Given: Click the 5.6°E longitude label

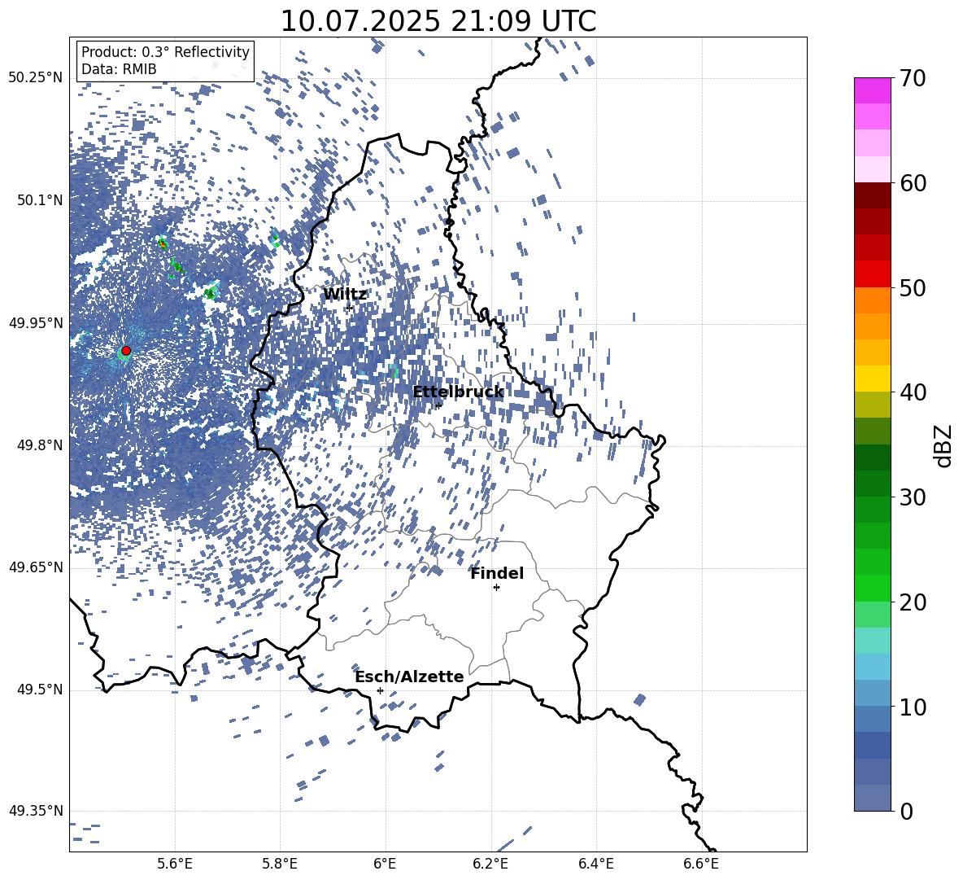Looking at the screenshot, I should [x=174, y=864].
